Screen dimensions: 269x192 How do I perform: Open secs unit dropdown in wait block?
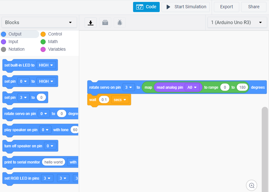[120, 100]
